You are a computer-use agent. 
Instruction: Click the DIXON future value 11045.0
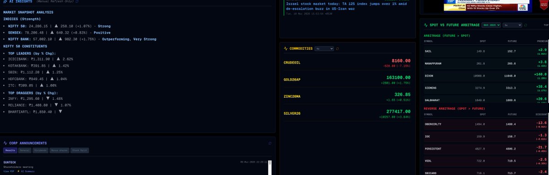click(x=510, y=76)
